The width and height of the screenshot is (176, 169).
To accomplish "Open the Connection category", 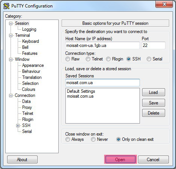I will [25, 95].
